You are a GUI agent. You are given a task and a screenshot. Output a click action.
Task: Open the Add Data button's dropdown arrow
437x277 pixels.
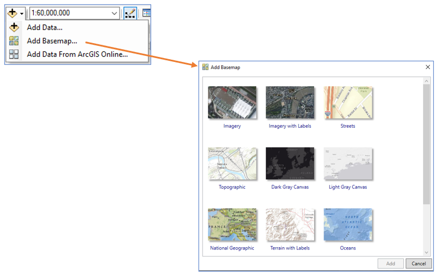(x=22, y=14)
